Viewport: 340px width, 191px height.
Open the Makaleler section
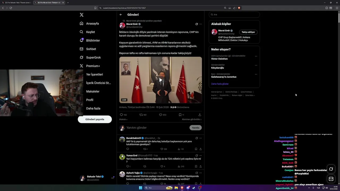(93, 92)
